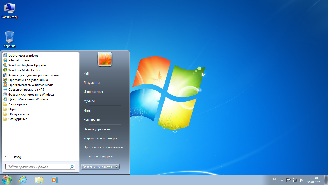328x185 pixels.
Task: Click the network tray icon
Action: point(295,180)
